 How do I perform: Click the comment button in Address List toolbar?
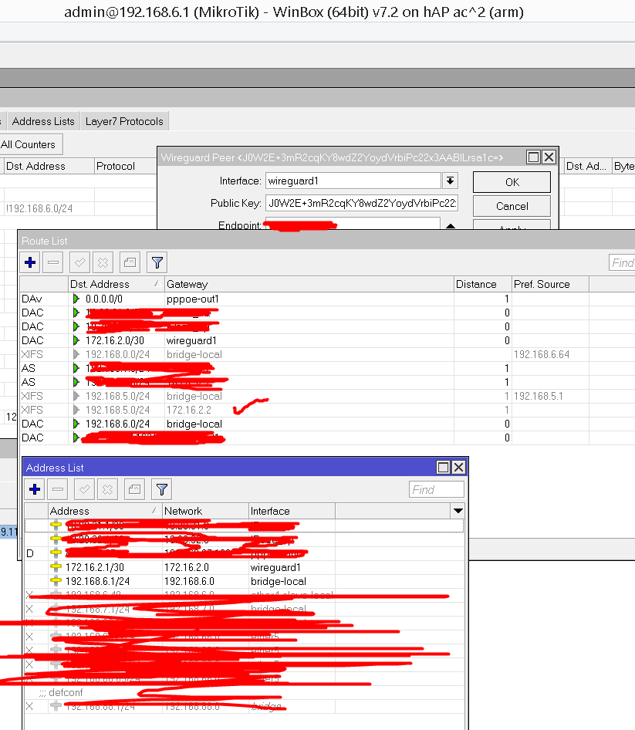pyautogui.click(x=134, y=489)
